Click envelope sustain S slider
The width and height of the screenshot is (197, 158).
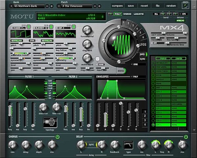120,115
